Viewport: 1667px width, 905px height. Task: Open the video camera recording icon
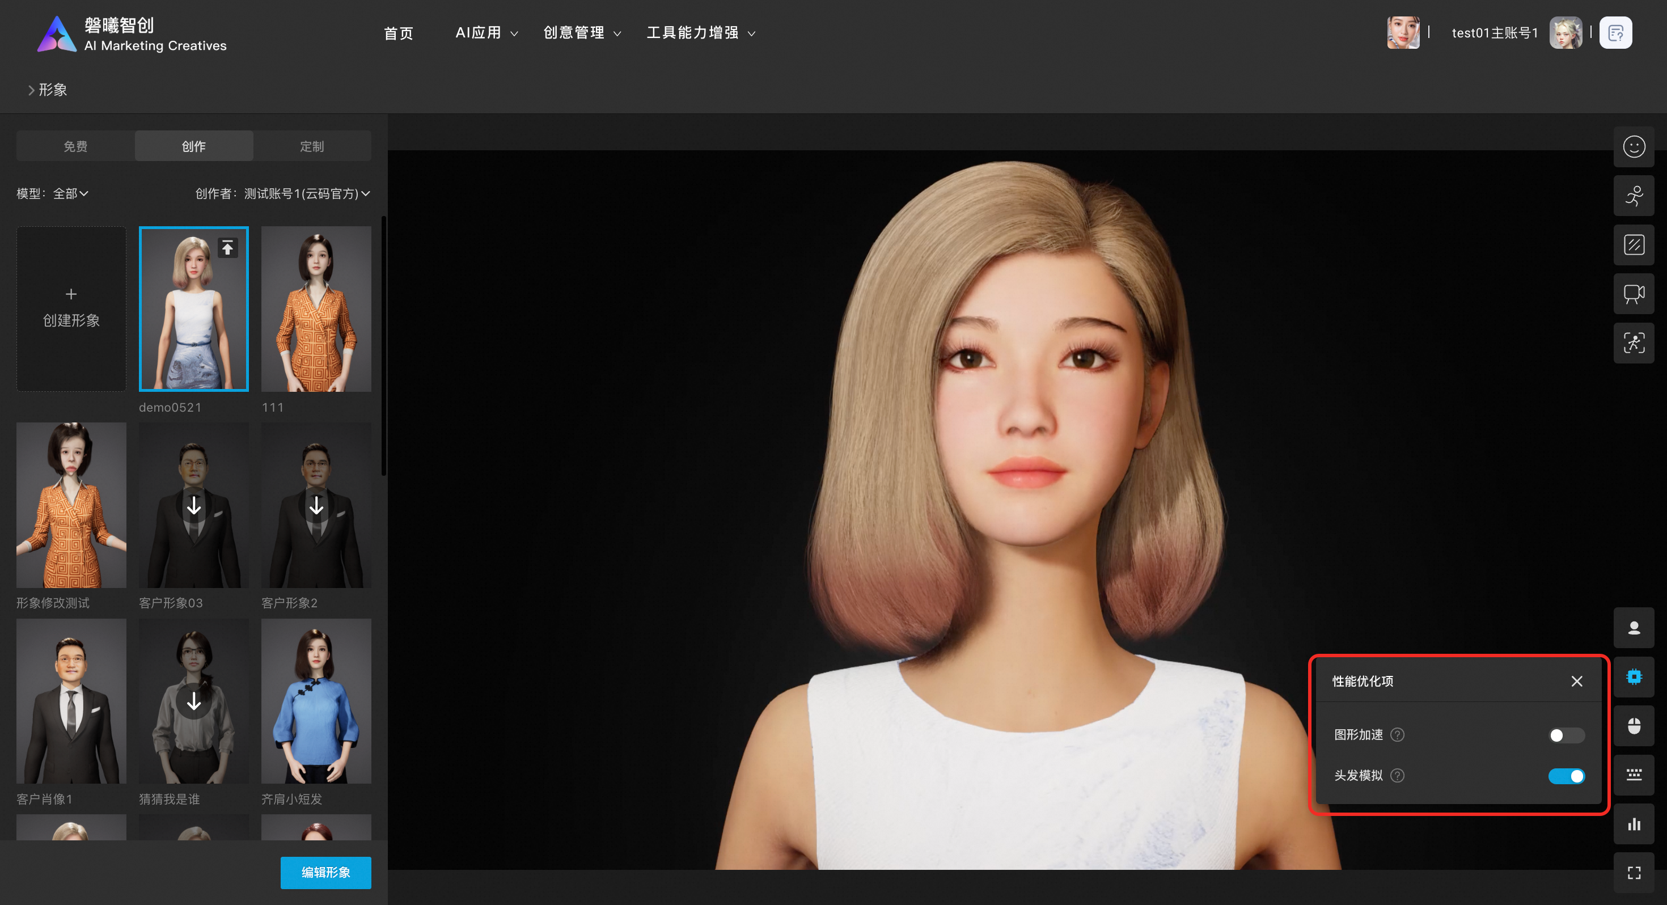[x=1634, y=294]
